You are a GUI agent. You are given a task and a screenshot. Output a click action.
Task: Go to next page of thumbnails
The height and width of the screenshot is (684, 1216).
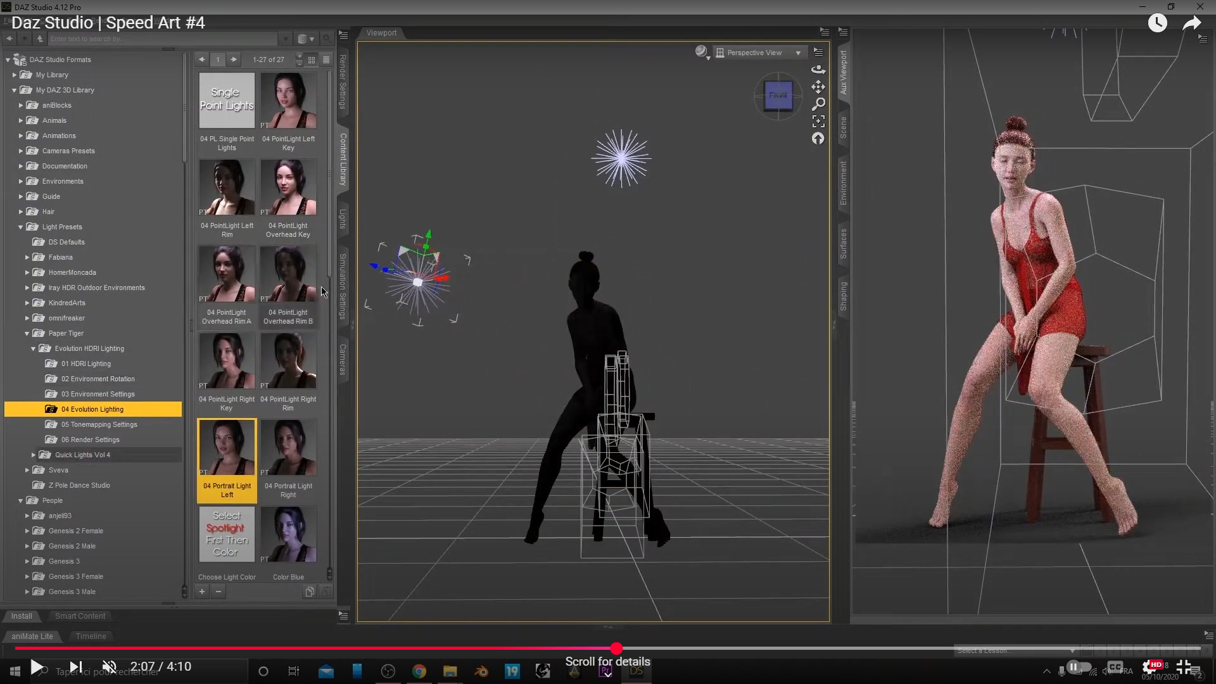click(234, 60)
